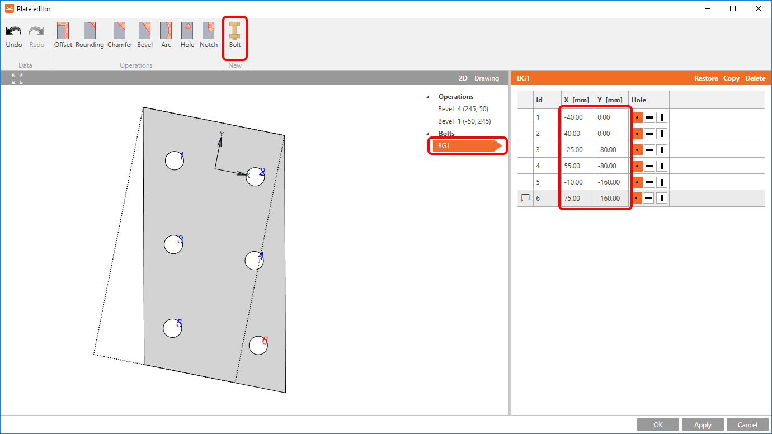This screenshot has width=772, height=434.
Task: Edit X value 40.00 of bolt 2
Action: coord(578,134)
